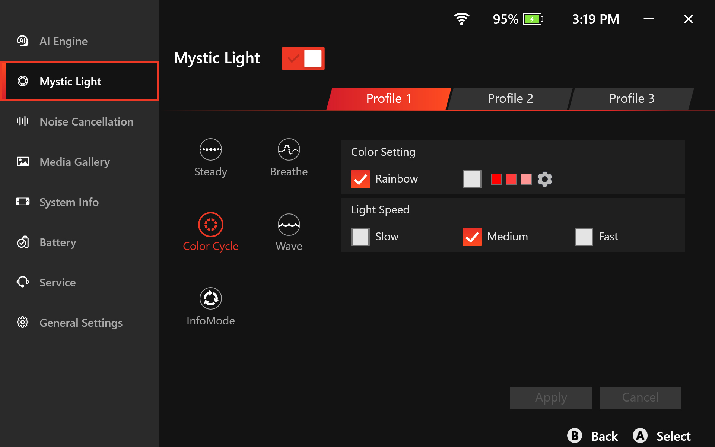Click the Wi-Fi status icon
This screenshot has width=715, height=447.
coord(462,19)
